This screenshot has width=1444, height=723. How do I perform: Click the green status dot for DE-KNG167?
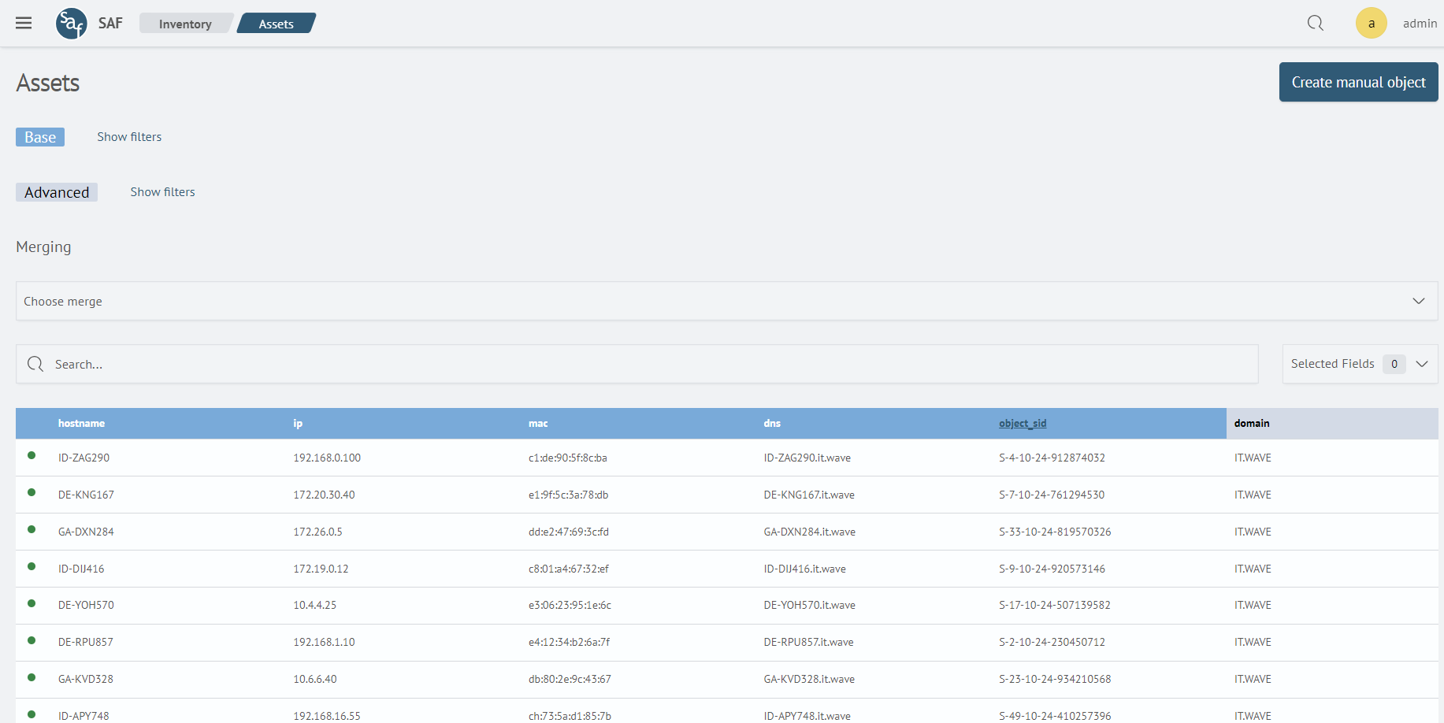32,492
